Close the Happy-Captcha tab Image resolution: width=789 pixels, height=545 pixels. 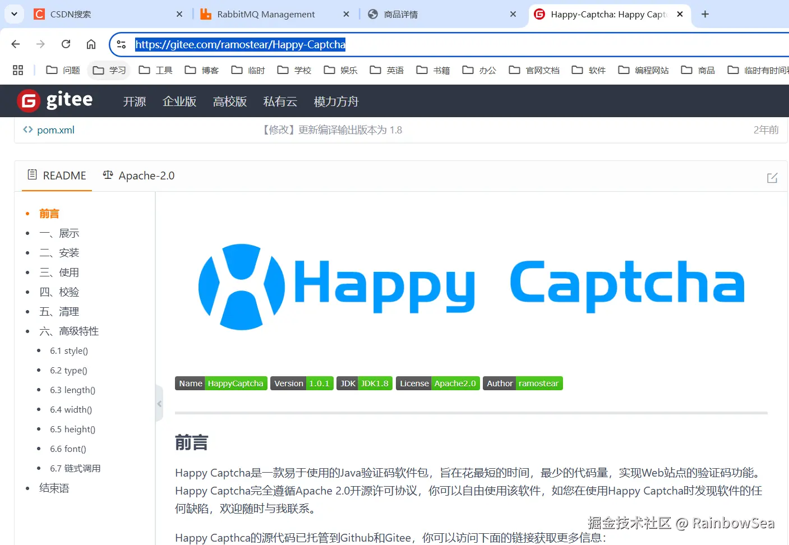[680, 14]
